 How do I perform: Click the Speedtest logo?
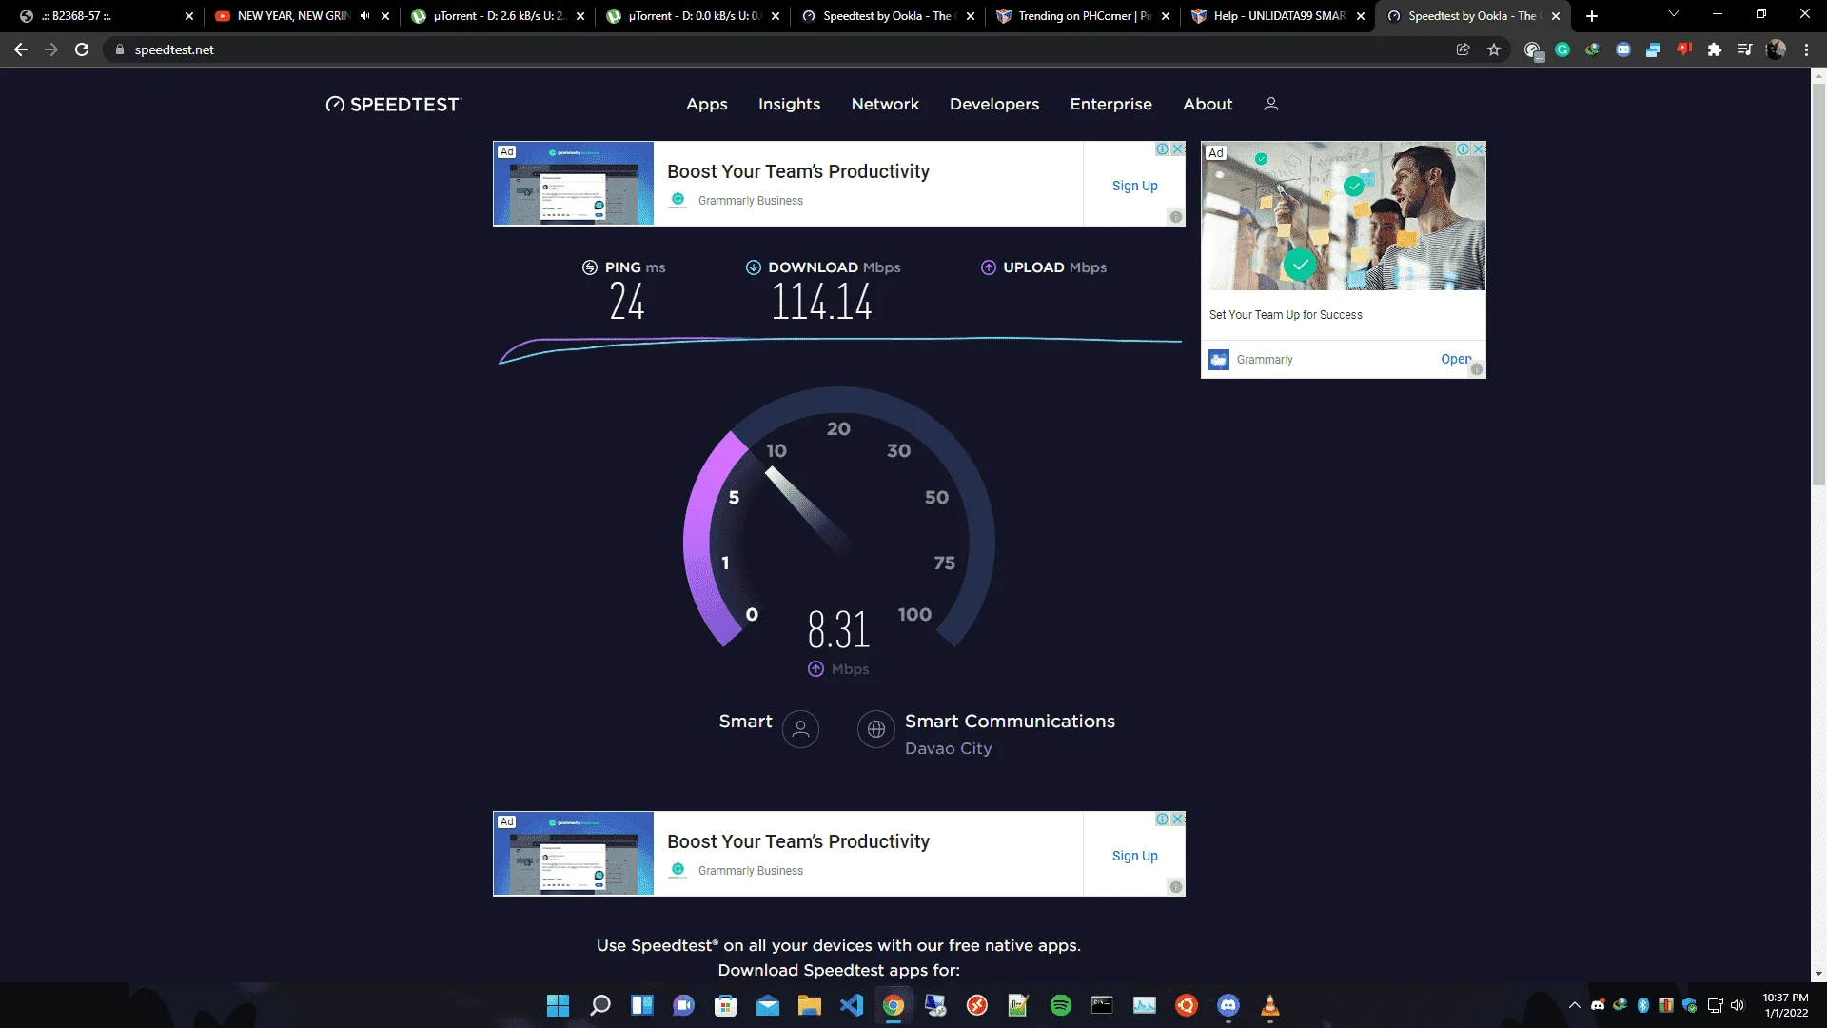pyautogui.click(x=392, y=104)
